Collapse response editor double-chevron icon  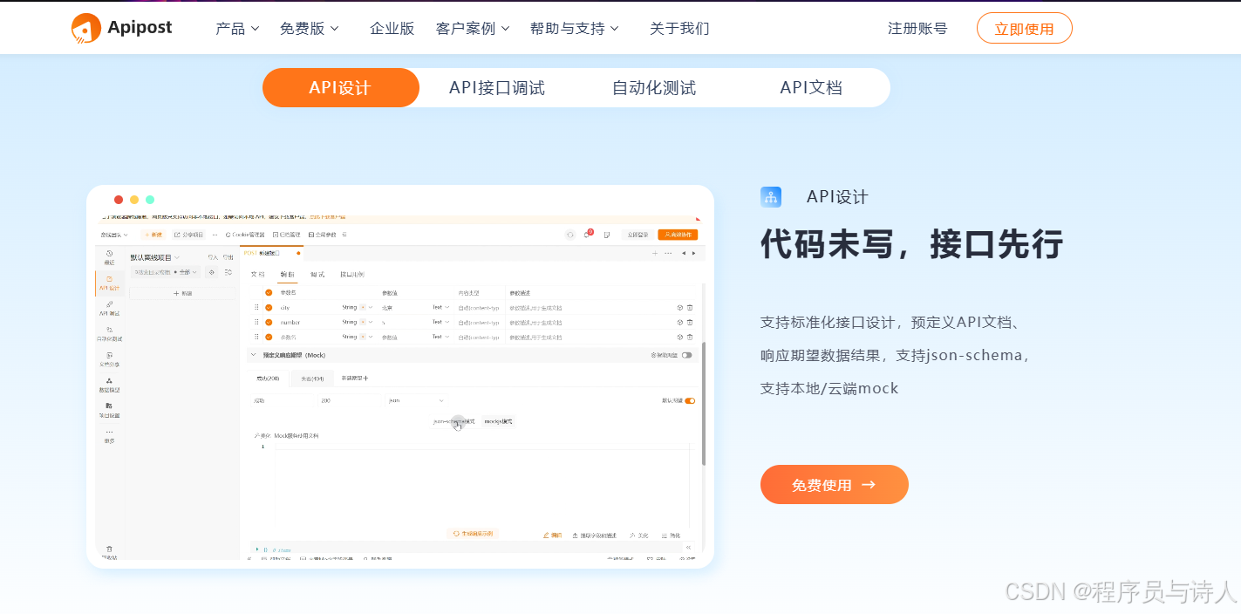point(688,548)
